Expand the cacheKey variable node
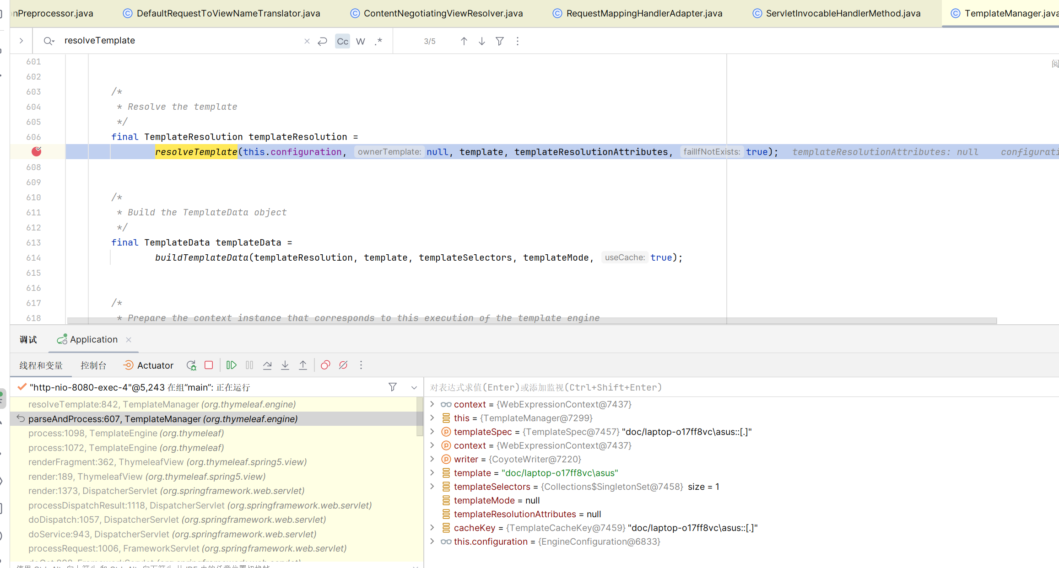 (x=432, y=528)
